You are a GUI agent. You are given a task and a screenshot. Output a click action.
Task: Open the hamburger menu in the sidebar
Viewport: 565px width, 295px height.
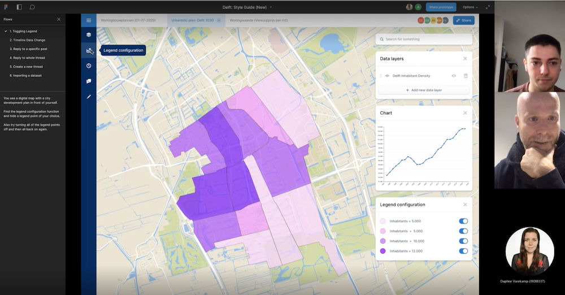(89, 20)
